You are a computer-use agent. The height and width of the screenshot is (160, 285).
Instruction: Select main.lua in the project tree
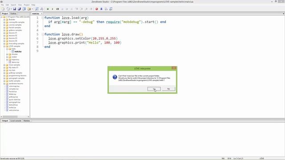pos(18,52)
